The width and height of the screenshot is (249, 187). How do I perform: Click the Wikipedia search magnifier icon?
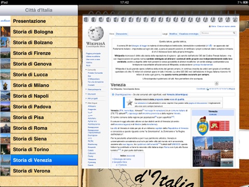(234, 33)
